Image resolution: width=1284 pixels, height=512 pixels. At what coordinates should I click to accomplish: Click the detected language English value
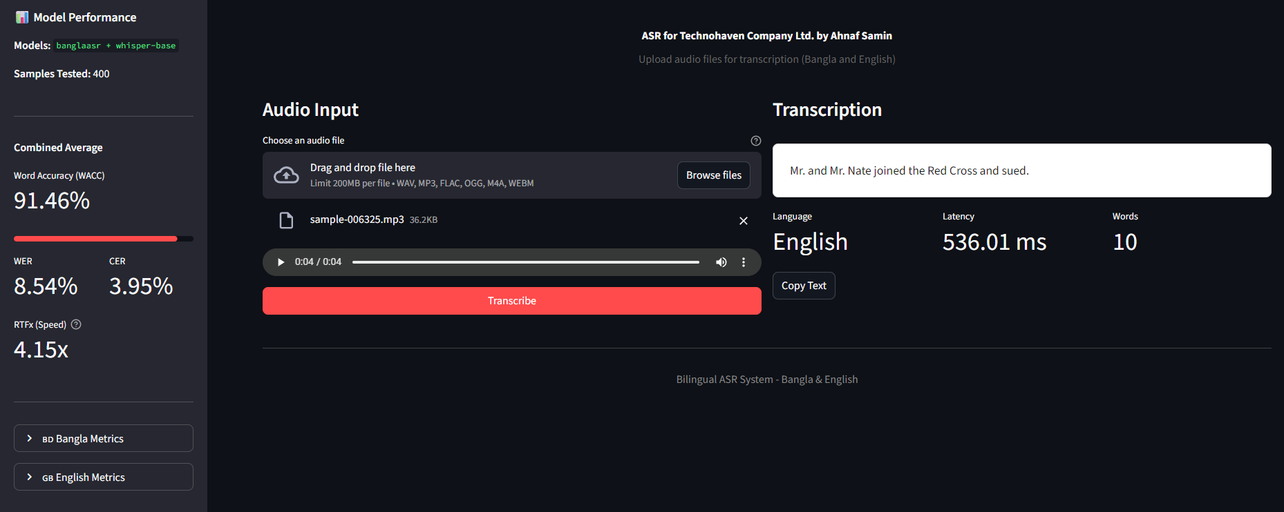(x=810, y=242)
